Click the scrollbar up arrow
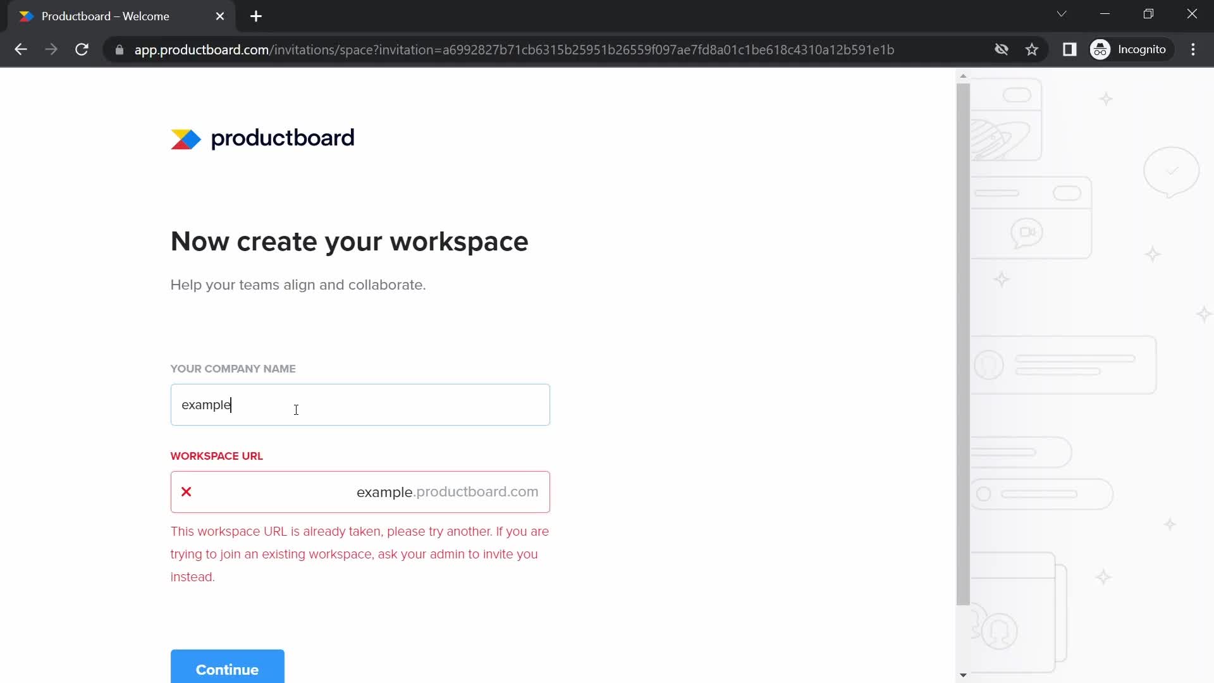This screenshot has width=1214, height=683. pyautogui.click(x=963, y=76)
